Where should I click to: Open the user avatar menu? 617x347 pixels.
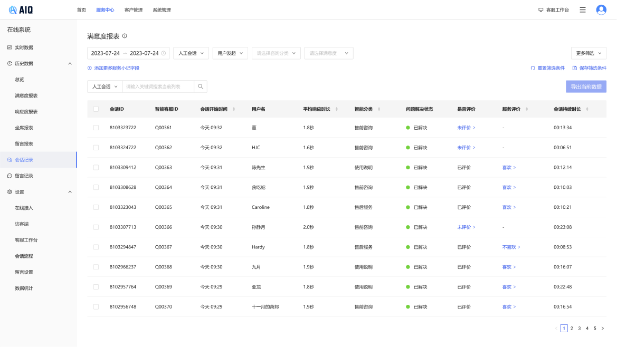[601, 10]
